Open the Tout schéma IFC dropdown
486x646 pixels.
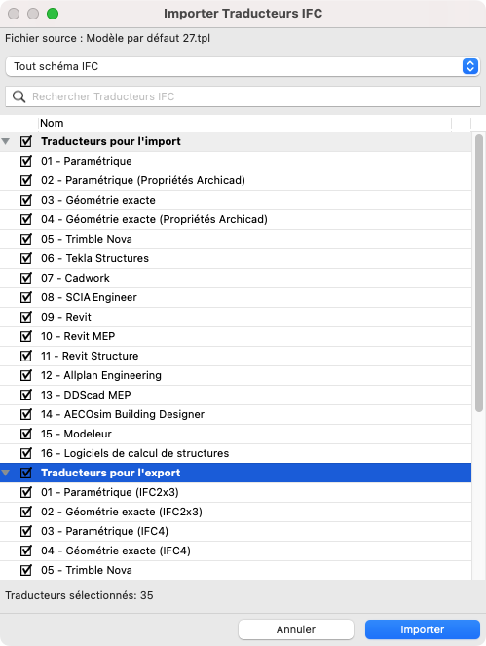click(x=243, y=66)
